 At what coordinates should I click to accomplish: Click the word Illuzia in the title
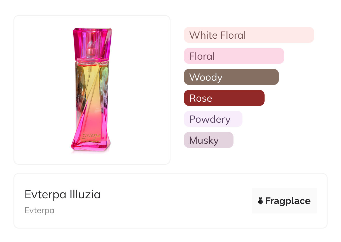[85, 194]
